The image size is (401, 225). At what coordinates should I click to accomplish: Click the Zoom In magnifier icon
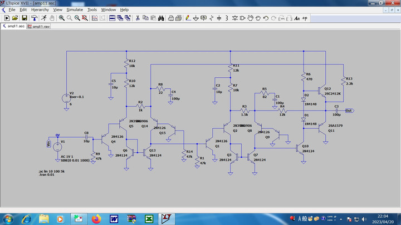61,18
